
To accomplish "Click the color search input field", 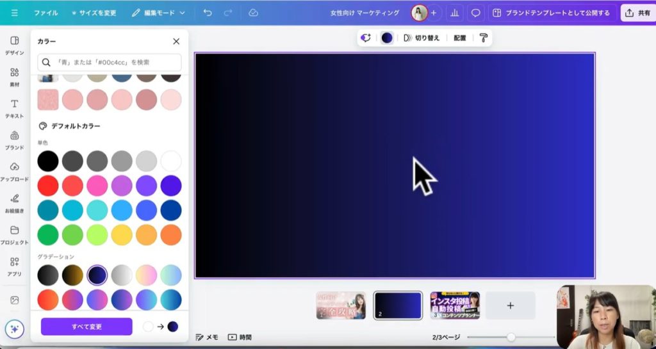I will point(110,62).
